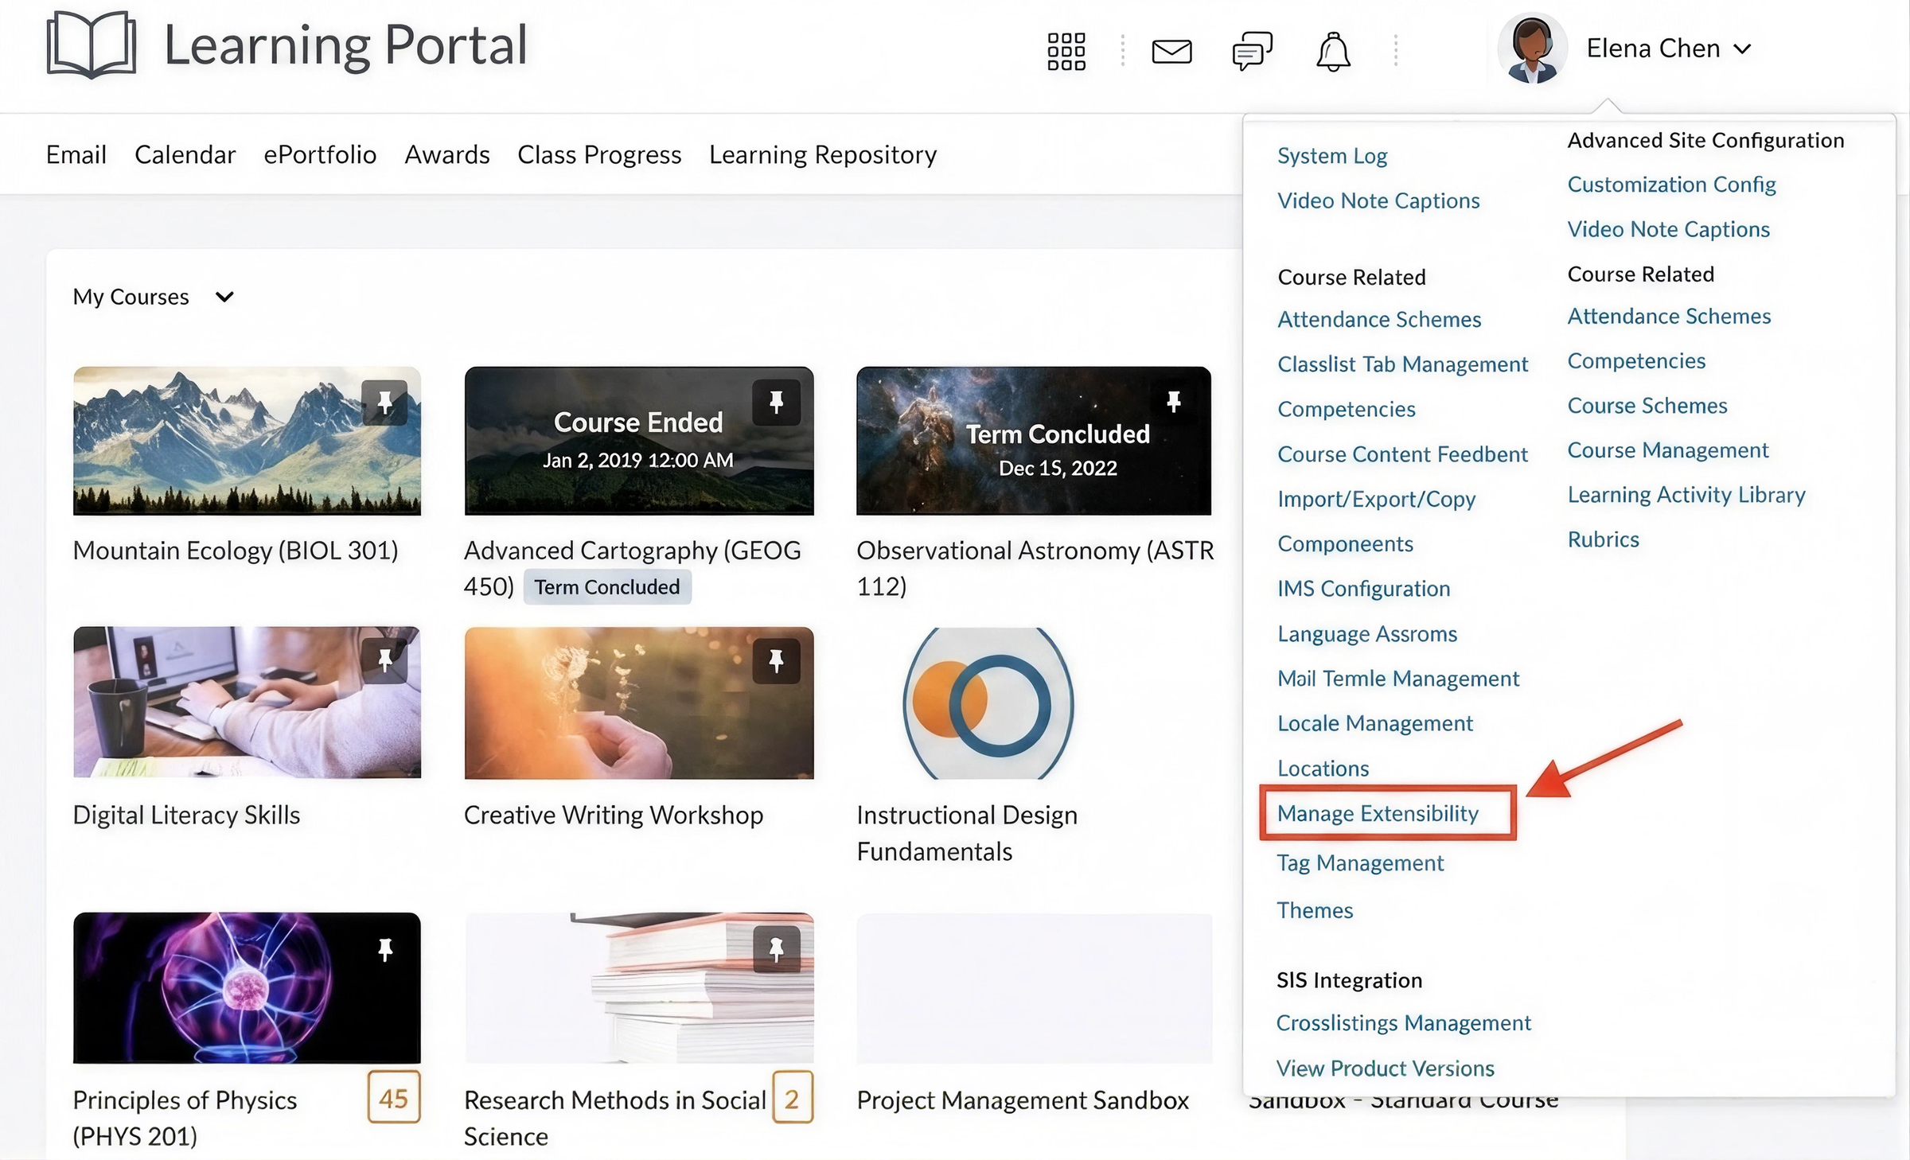Click Elena Chen's profile avatar
This screenshot has width=1910, height=1160.
(1532, 49)
